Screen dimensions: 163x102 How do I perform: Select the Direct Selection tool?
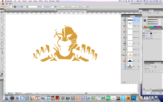click(2, 14)
